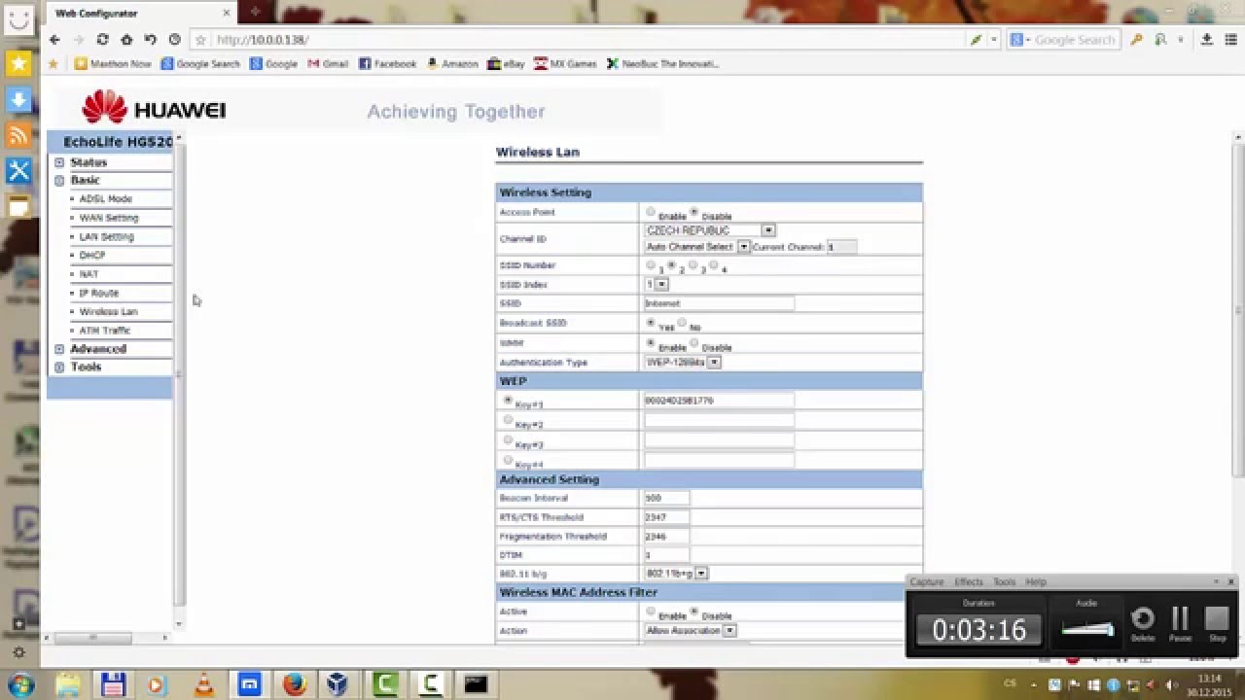1245x700 pixels.
Task: Click the Magic Fill key icon
Action: [x=1136, y=40]
